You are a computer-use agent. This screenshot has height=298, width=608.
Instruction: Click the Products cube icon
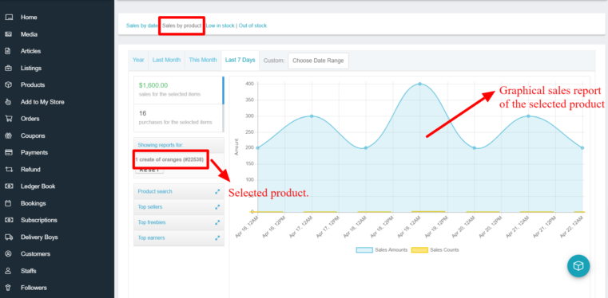(9, 84)
